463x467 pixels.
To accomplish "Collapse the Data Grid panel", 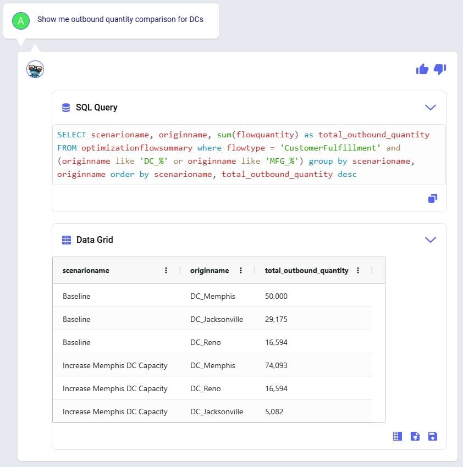I will 430,240.
